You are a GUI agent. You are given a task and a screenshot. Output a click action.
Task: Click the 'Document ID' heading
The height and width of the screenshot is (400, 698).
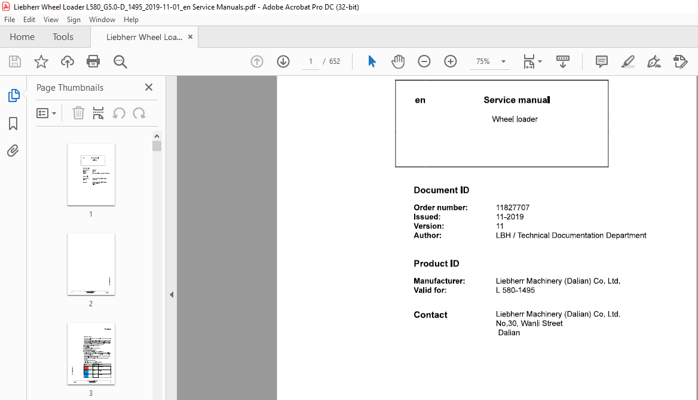[x=441, y=190]
